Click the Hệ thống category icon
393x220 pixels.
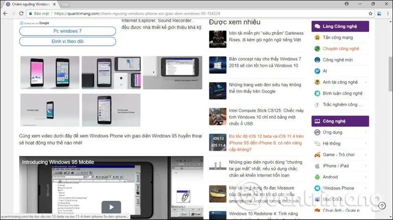pyautogui.click(x=317, y=144)
